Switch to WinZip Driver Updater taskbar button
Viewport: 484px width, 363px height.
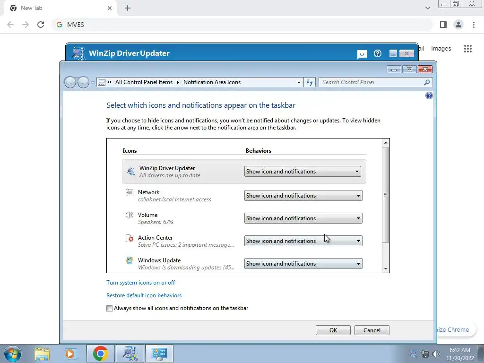click(130, 354)
